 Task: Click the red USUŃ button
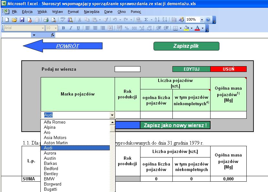[x=228, y=69]
